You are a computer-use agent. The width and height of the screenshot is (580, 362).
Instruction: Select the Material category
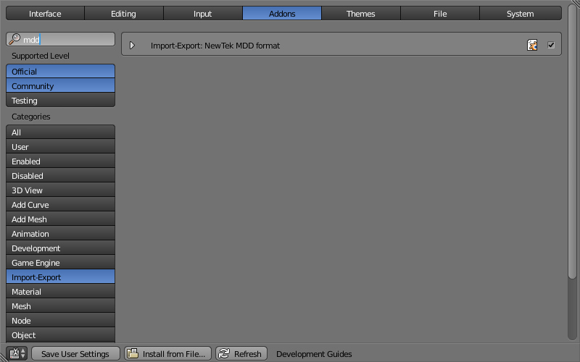(x=60, y=292)
